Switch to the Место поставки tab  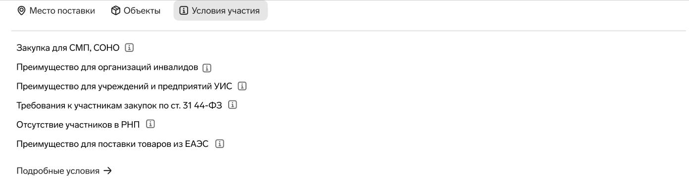point(56,10)
